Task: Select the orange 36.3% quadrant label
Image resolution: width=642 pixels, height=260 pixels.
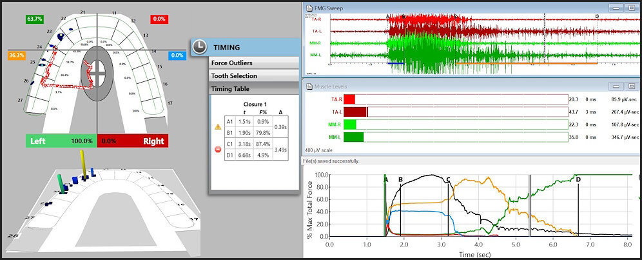Action: [17, 55]
